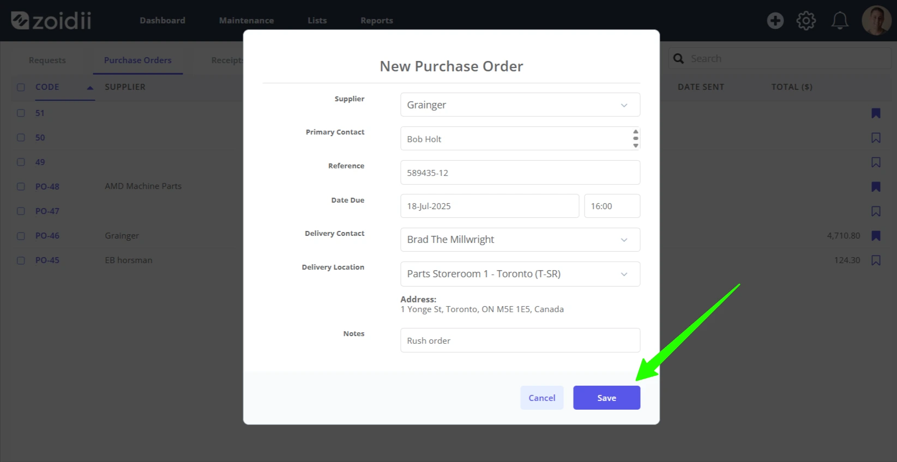
Task: Switch to the Purchase Orders tab
Action: (x=138, y=60)
